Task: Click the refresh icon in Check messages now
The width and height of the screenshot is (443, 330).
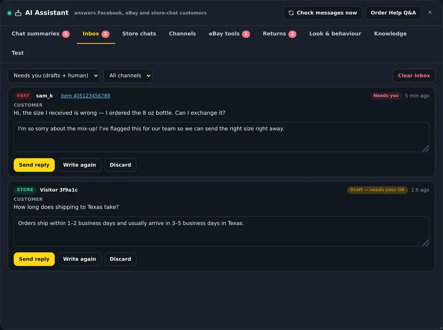Action: [291, 13]
